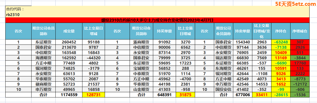Image resolution: width=317 pixels, height=103 pixels.
Task: Select the 21537 change cell
Action: point(94,84)
